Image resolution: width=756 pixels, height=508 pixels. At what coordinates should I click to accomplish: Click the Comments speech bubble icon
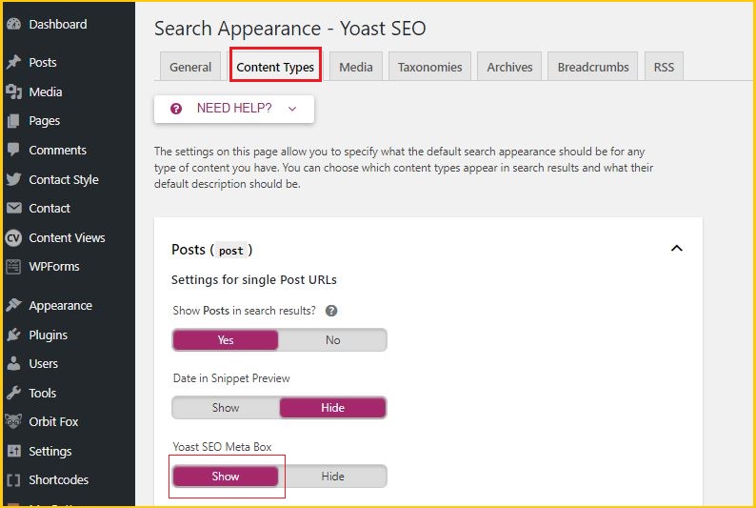coord(14,150)
